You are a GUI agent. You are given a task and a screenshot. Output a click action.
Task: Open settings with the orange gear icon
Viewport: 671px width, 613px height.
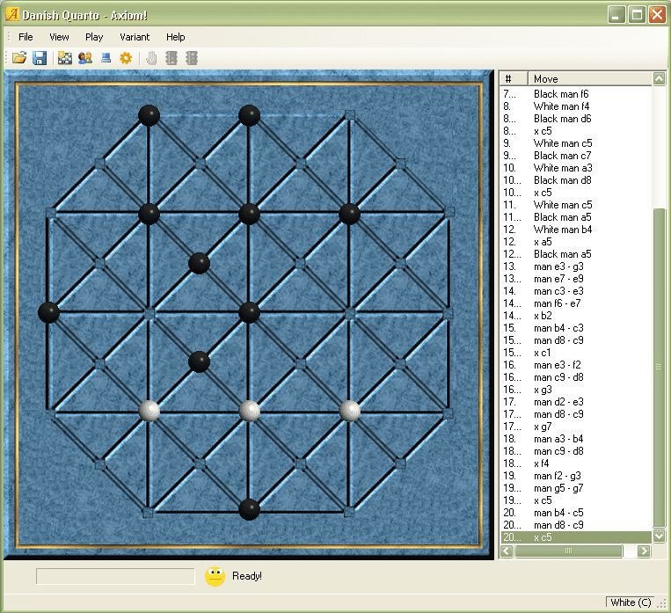[x=126, y=58]
